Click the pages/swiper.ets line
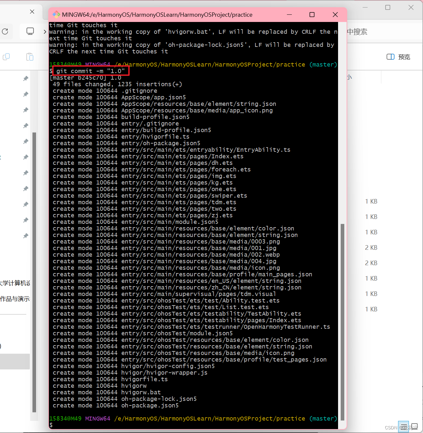423x433 pixels. click(x=150, y=196)
